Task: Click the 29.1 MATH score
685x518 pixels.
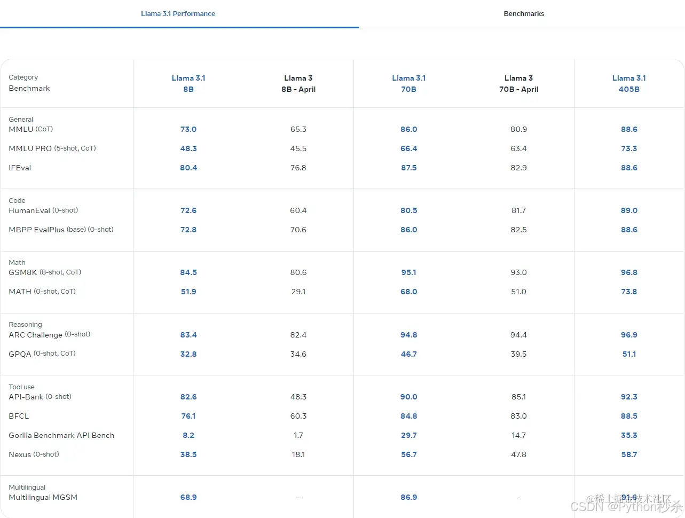Action: tap(298, 292)
